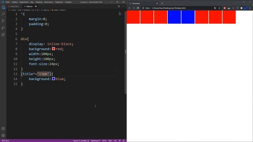This screenshot has width=253, height=142.
Task: Click line number 13 in the gutter
Action: [x=15, y=74]
